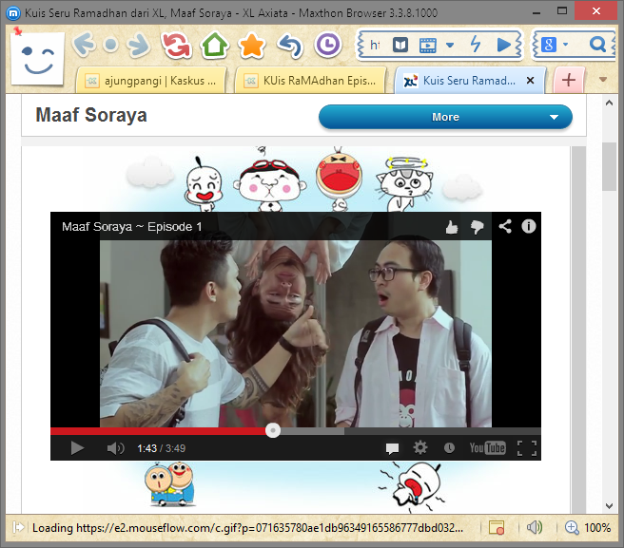This screenshot has height=548, width=624.
Task: Select the Kuis Seru Ramad... tab
Action: click(469, 81)
